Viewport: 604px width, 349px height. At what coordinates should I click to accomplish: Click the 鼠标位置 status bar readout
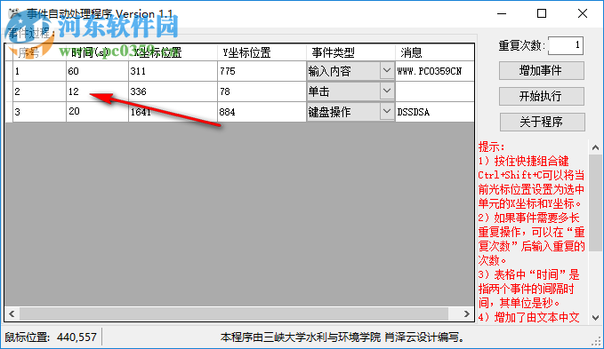click(51, 337)
